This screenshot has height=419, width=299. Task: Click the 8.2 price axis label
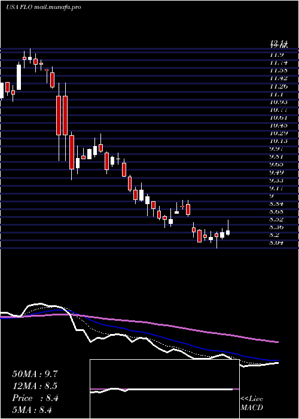pos(275,235)
